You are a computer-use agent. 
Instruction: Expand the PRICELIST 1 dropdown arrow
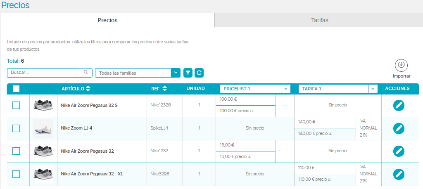(286, 89)
